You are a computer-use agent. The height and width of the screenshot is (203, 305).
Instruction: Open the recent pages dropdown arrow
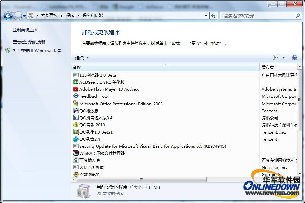click(24, 16)
